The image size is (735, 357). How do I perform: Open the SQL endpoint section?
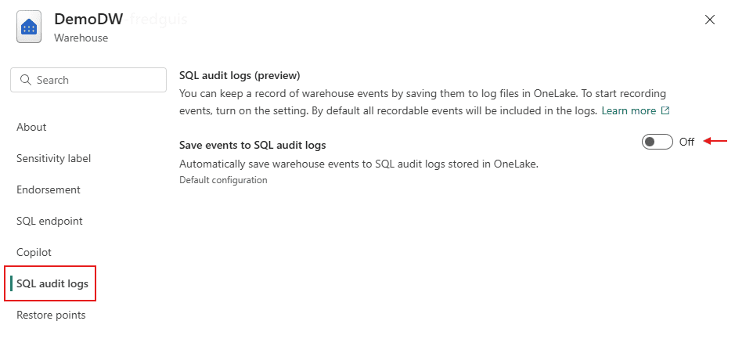49,221
